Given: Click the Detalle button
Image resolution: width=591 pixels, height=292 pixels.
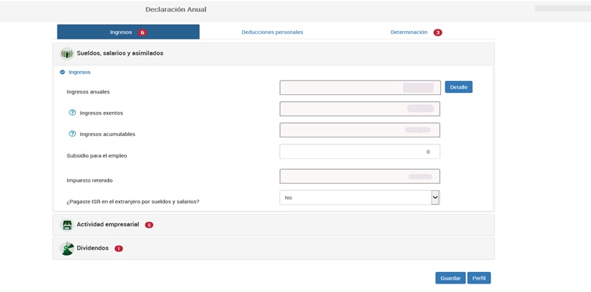Looking at the screenshot, I should coord(458,87).
